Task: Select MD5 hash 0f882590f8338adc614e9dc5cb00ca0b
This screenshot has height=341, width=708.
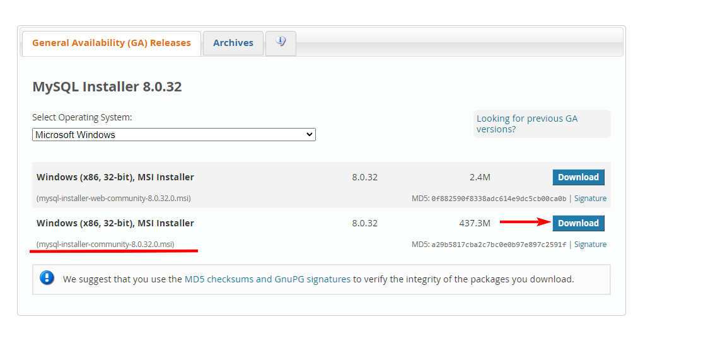Action: tap(499, 199)
